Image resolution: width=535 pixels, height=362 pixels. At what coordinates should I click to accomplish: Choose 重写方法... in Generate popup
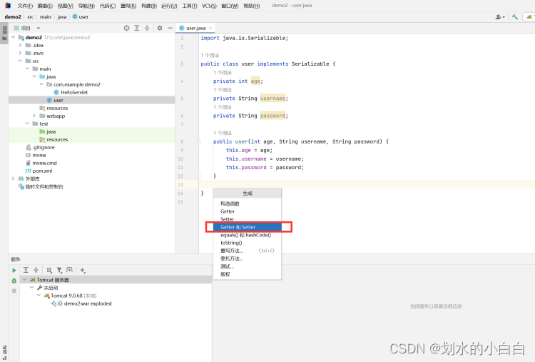coord(248,251)
